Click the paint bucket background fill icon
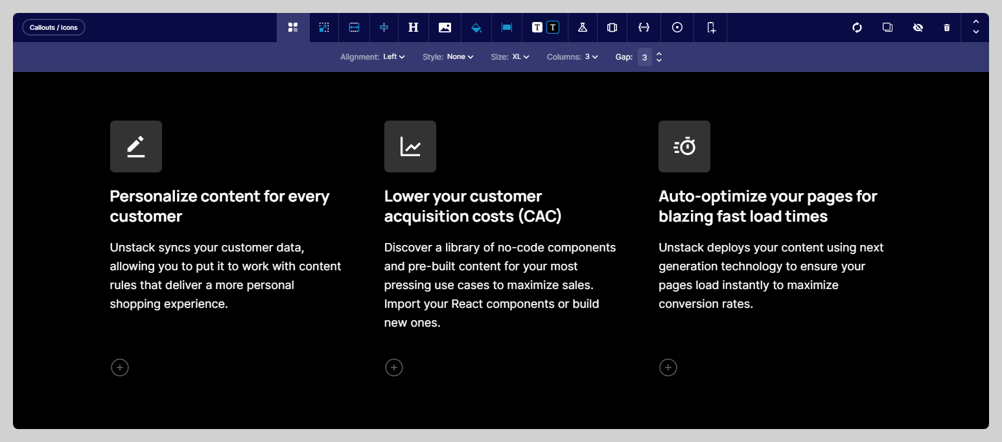Screen dimensions: 1002x442 (476, 27)
